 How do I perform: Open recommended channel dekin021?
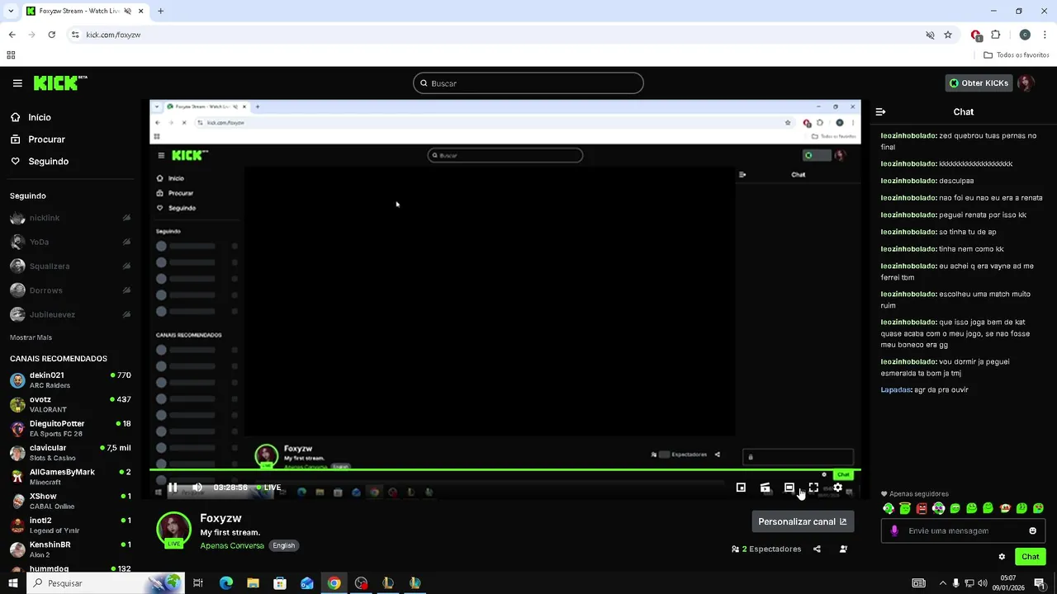click(x=70, y=379)
